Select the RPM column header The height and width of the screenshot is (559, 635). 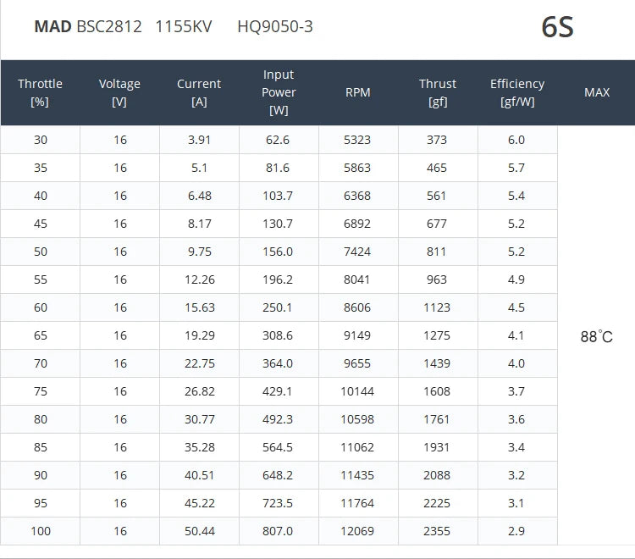click(358, 92)
